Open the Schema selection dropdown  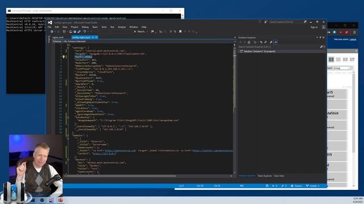click(144, 41)
